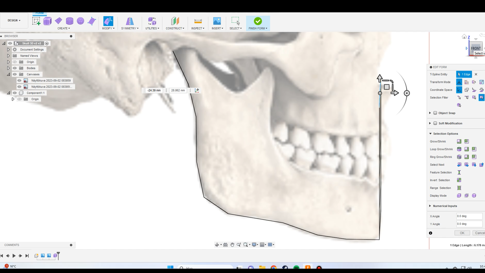Open the Insert image canvas tool

point(217,21)
